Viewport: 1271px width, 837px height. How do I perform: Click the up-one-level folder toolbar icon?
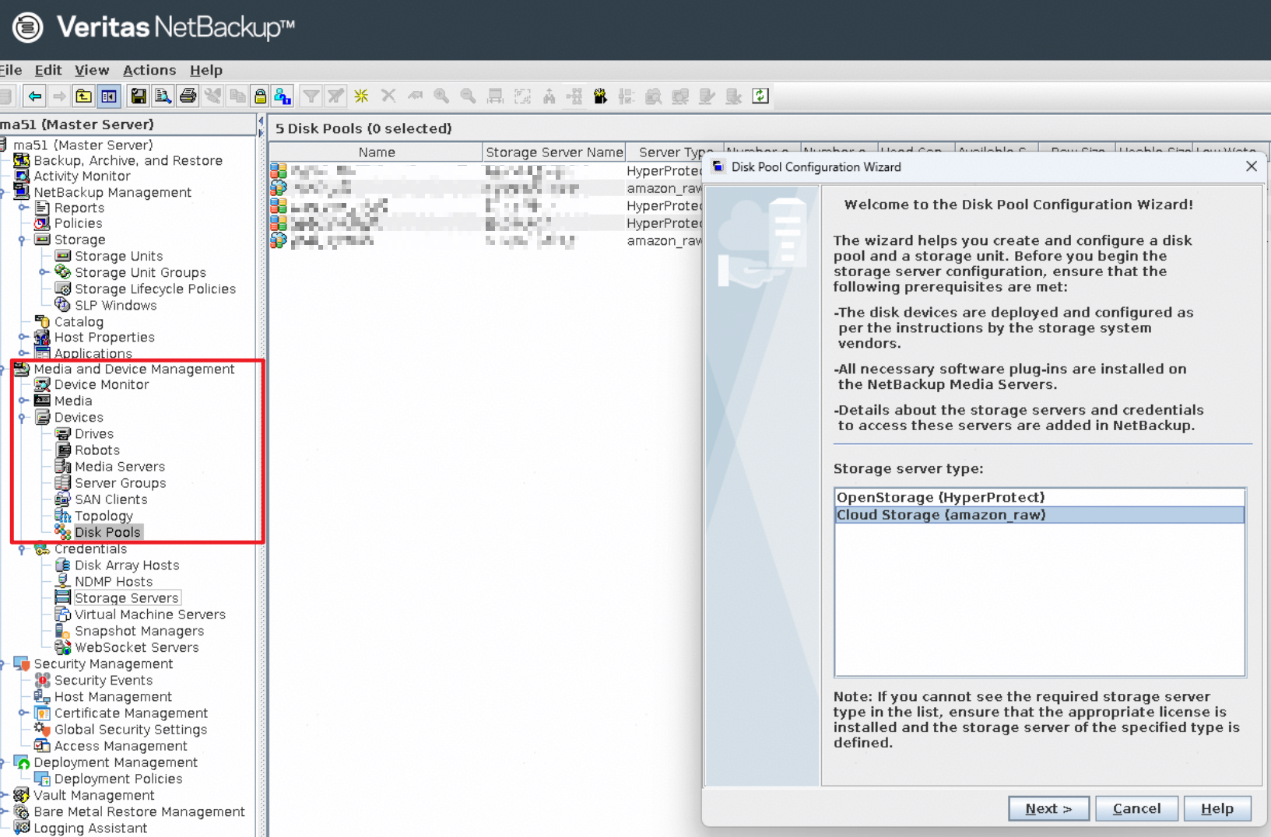pos(83,96)
